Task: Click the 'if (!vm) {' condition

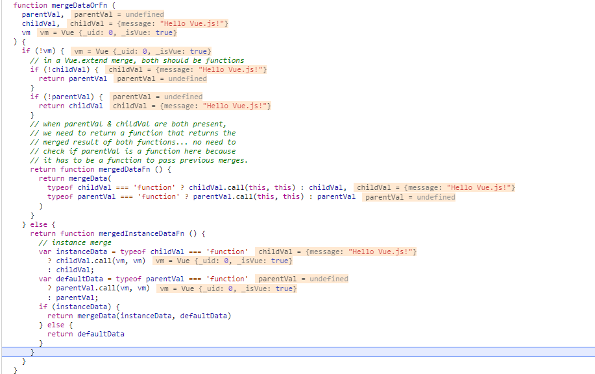Action: click(x=43, y=51)
